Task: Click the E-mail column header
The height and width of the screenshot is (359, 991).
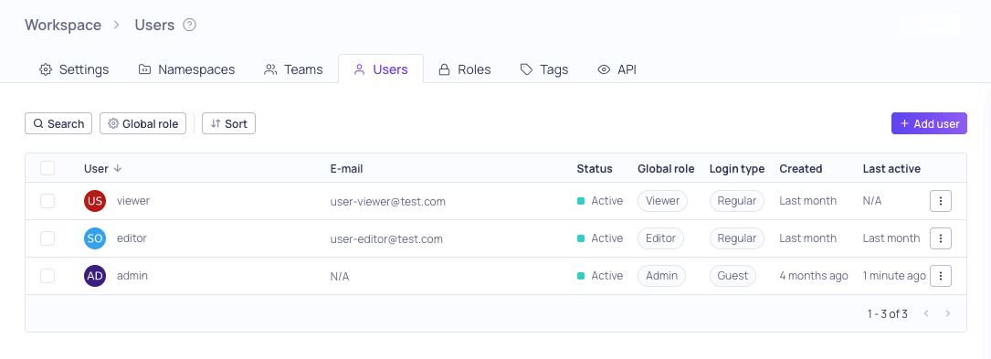Action: (346, 169)
